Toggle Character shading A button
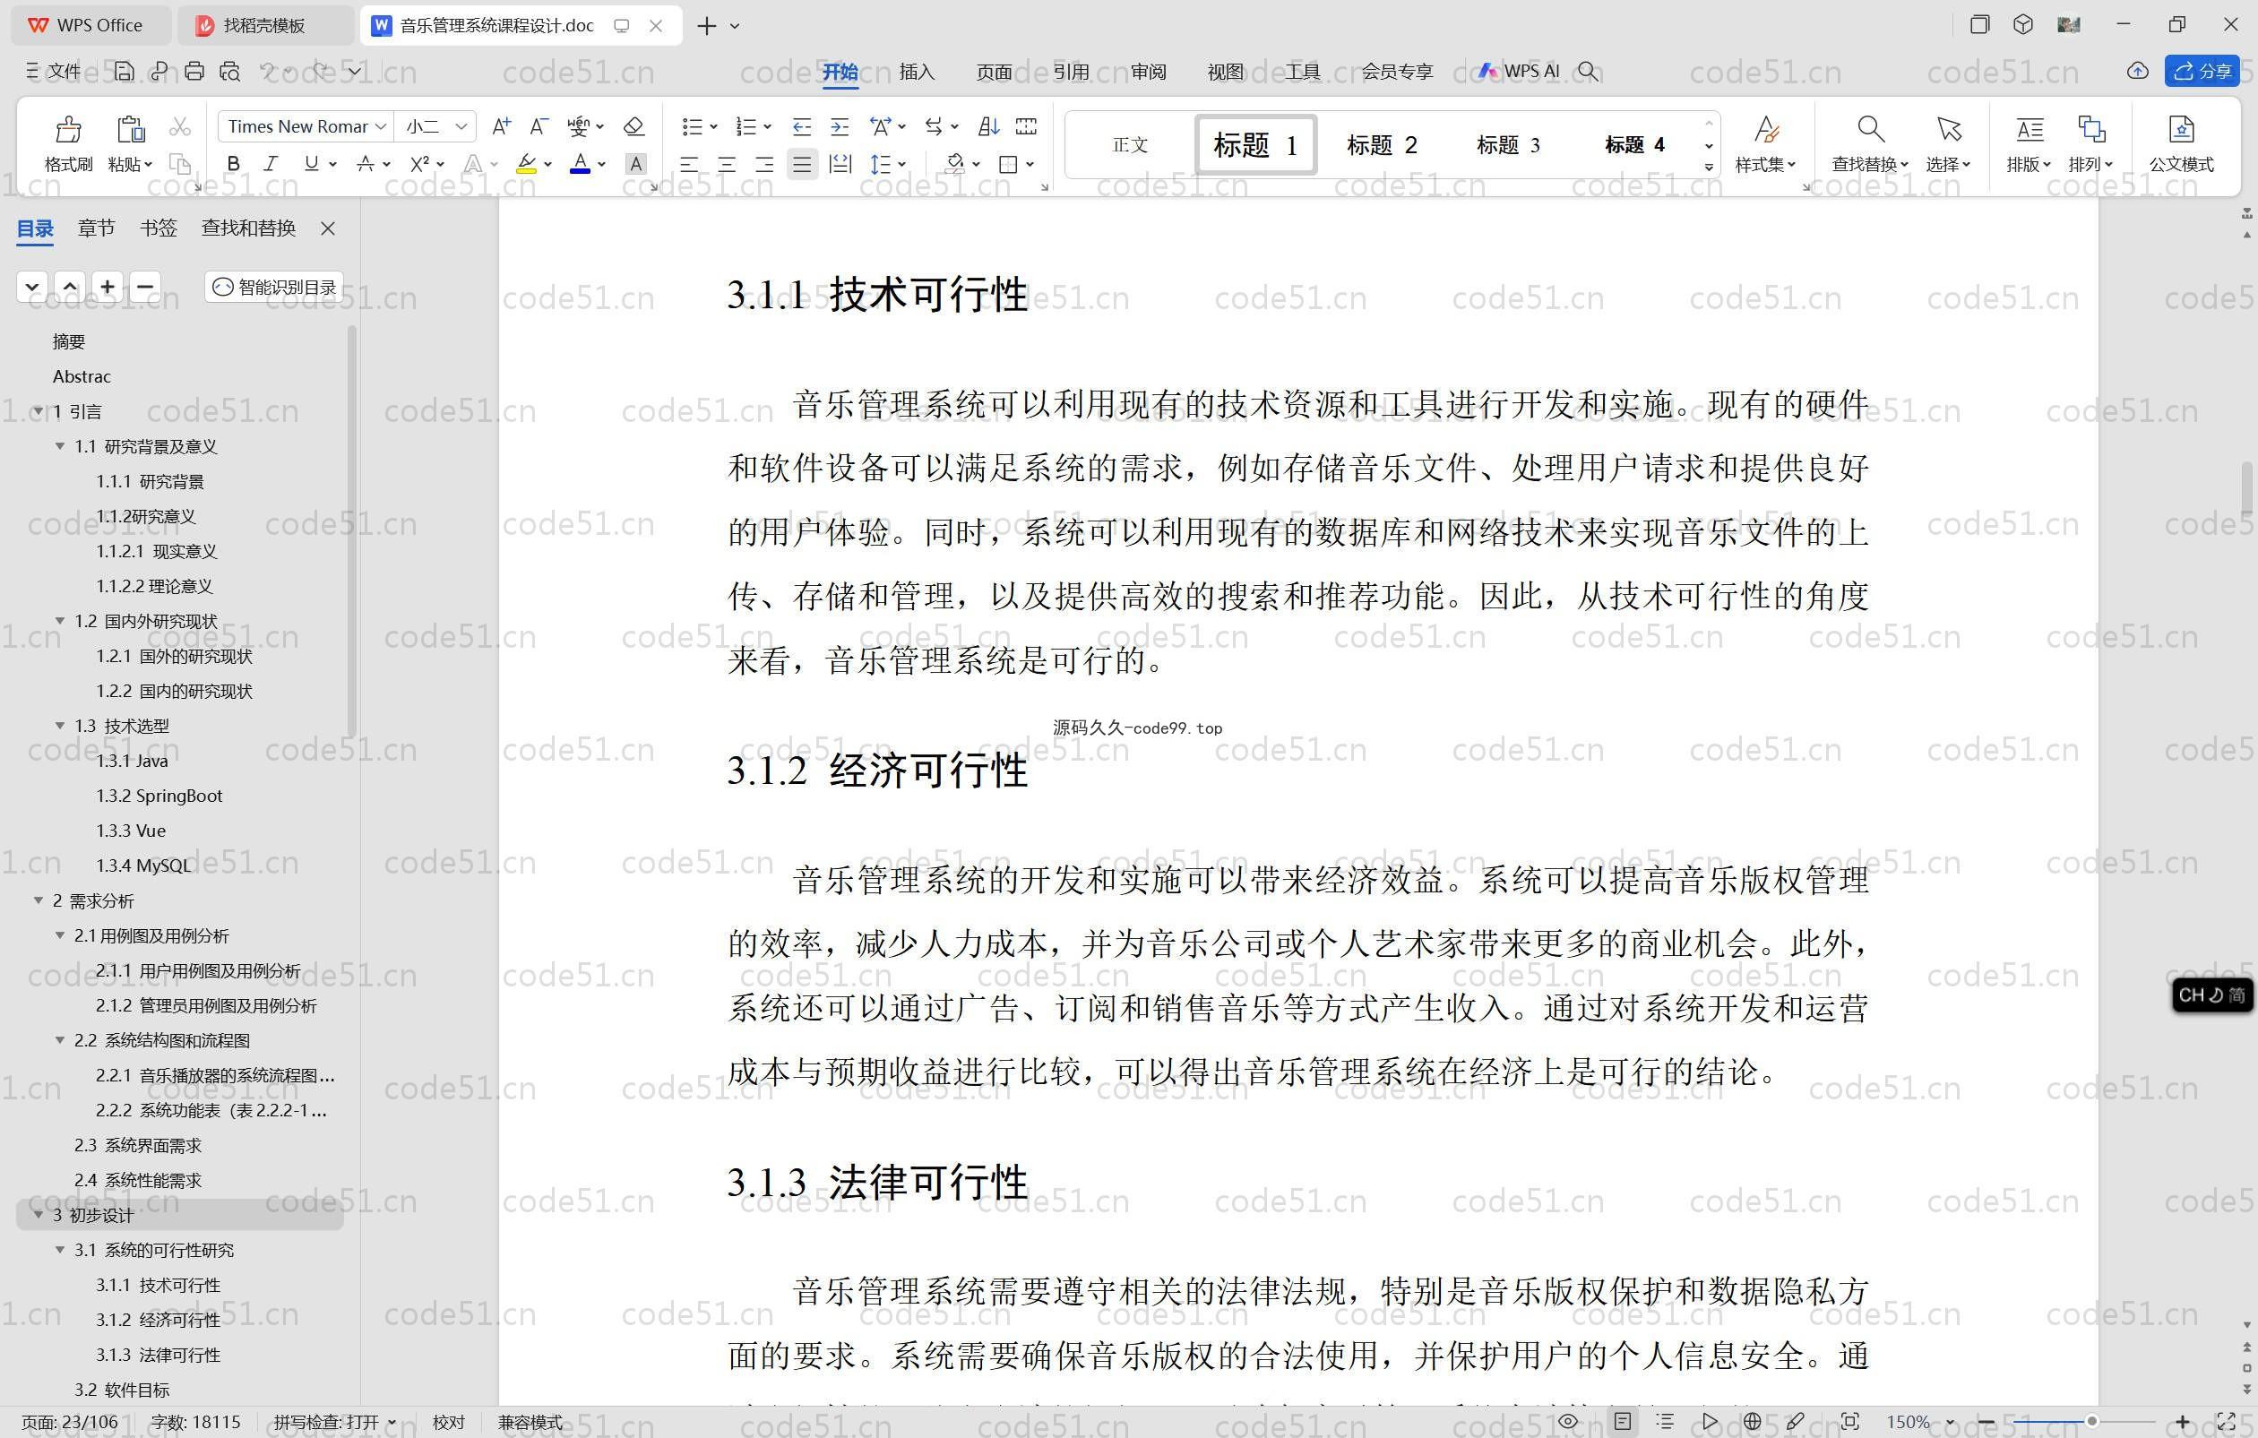2258x1438 pixels. (636, 165)
